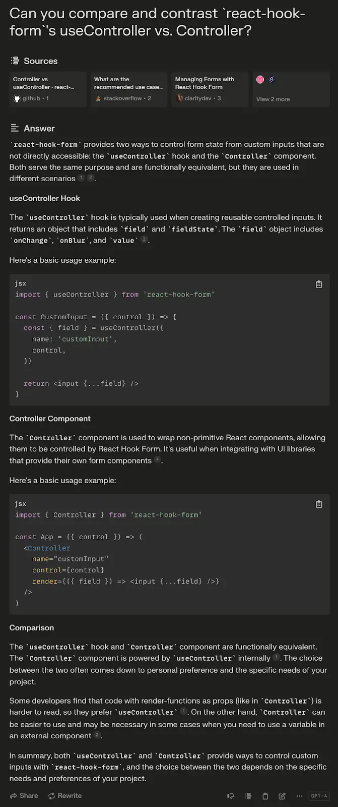The height and width of the screenshot is (807, 338).
Task: Copy the useController code example
Action: point(319,284)
